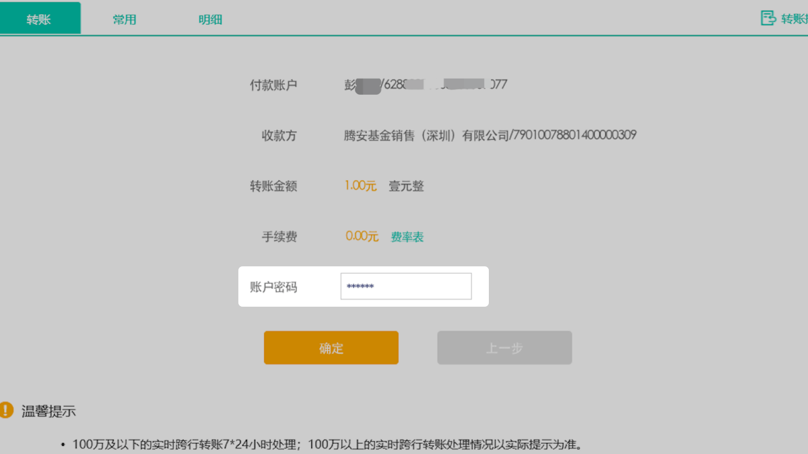
Task: Click the orange warning exclamation icon
Action: pos(6,410)
